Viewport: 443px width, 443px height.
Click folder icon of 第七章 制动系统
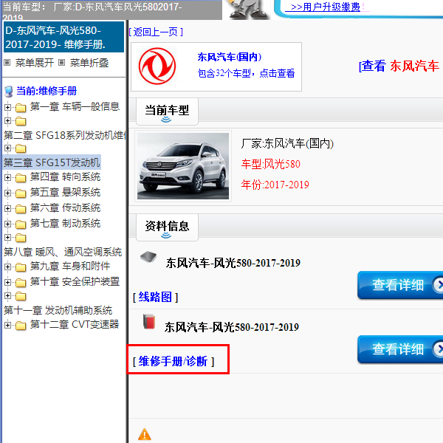pyautogui.click(x=21, y=224)
